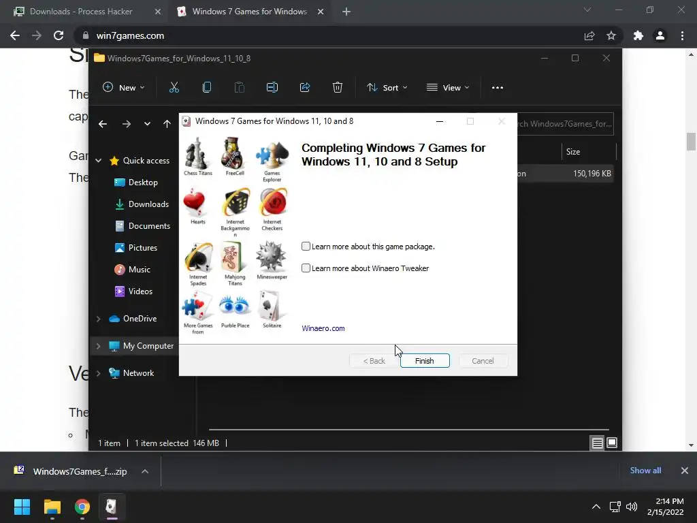Viewport: 697px width, 523px height.
Task: Switch to Windows 7 Games for Windows tab
Action: pos(249,12)
